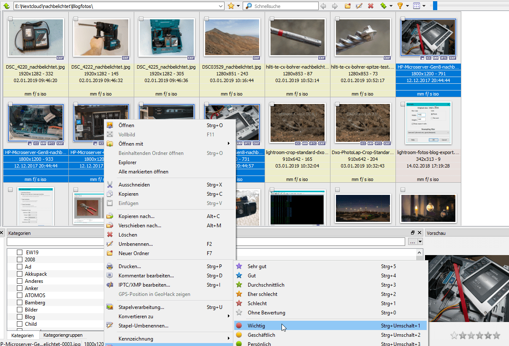Click the thumbnail size slider handle
This screenshot has width=509, height=346.
click(x=435, y=6)
